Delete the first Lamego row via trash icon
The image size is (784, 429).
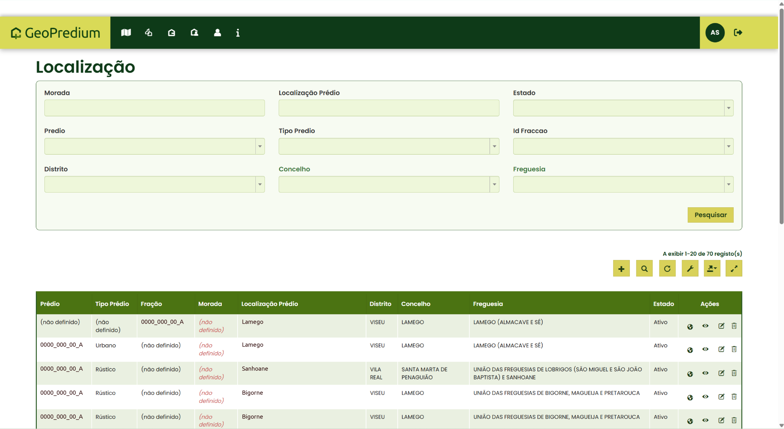(x=734, y=326)
